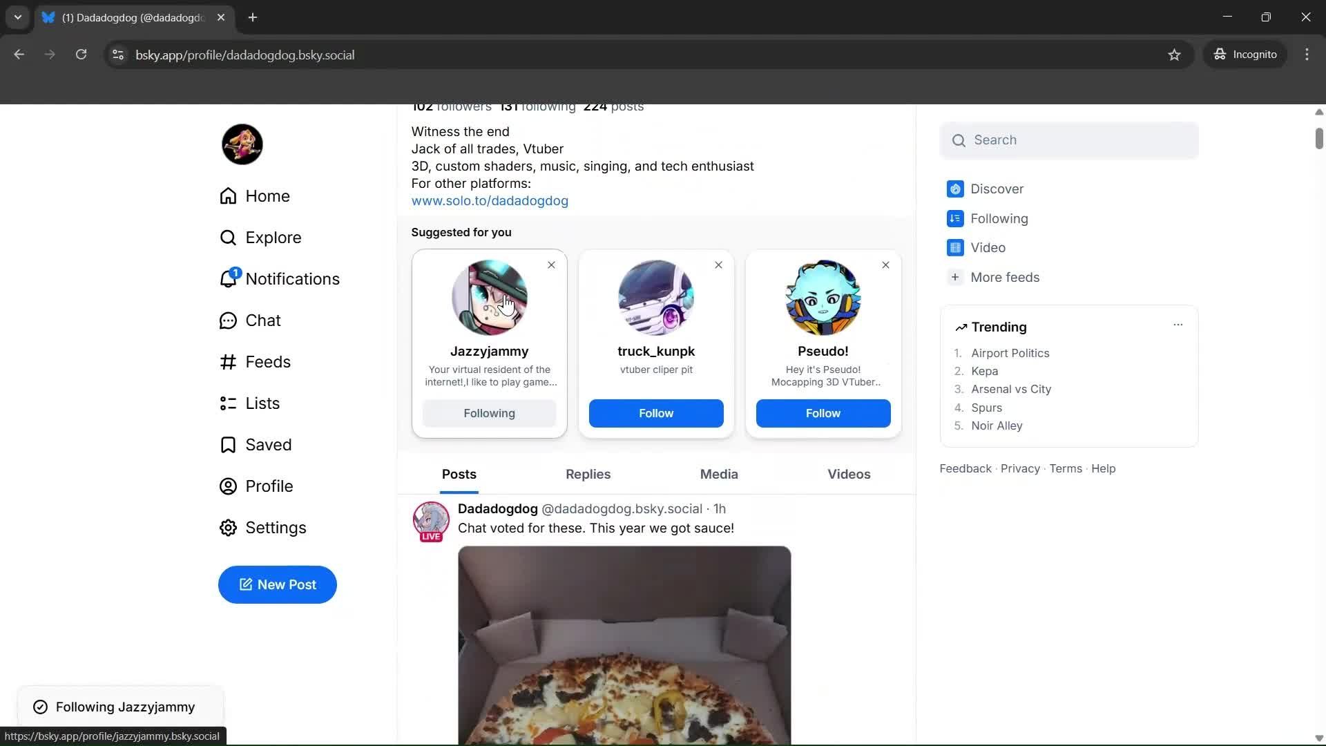Expand More feeds
Viewport: 1326px width, 746px height.
coord(1005,277)
